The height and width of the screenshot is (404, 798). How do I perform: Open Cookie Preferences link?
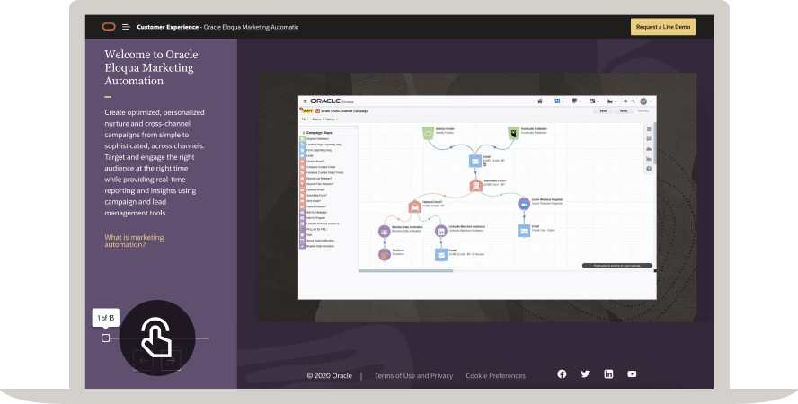(495, 375)
